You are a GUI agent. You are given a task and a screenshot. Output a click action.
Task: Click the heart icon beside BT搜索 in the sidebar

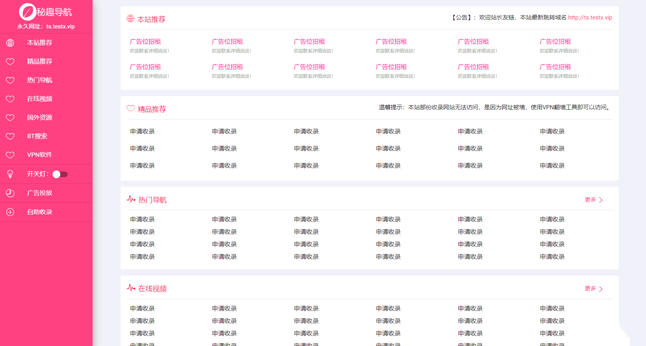(10, 136)
